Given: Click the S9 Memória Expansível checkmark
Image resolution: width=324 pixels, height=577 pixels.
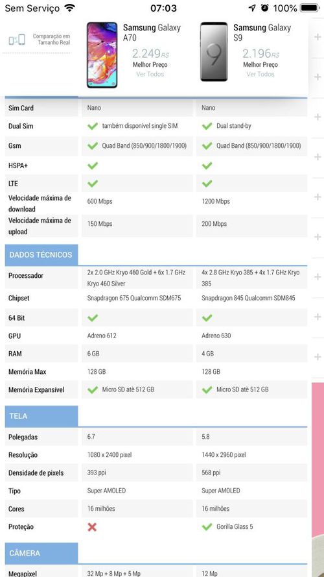Looking at the screenshot, I should click(x=207, y=389).
